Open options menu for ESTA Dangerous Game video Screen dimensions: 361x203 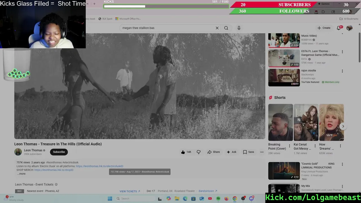coord(342,52)
